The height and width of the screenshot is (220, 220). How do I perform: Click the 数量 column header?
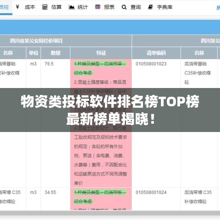55,53
